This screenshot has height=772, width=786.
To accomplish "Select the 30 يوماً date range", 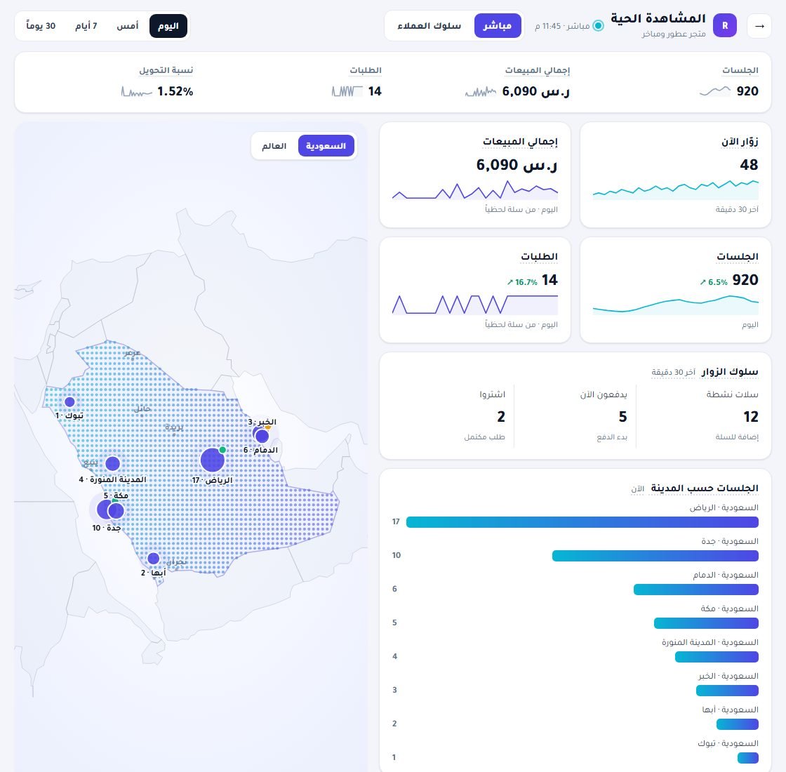I will click(x=41, y=26).
